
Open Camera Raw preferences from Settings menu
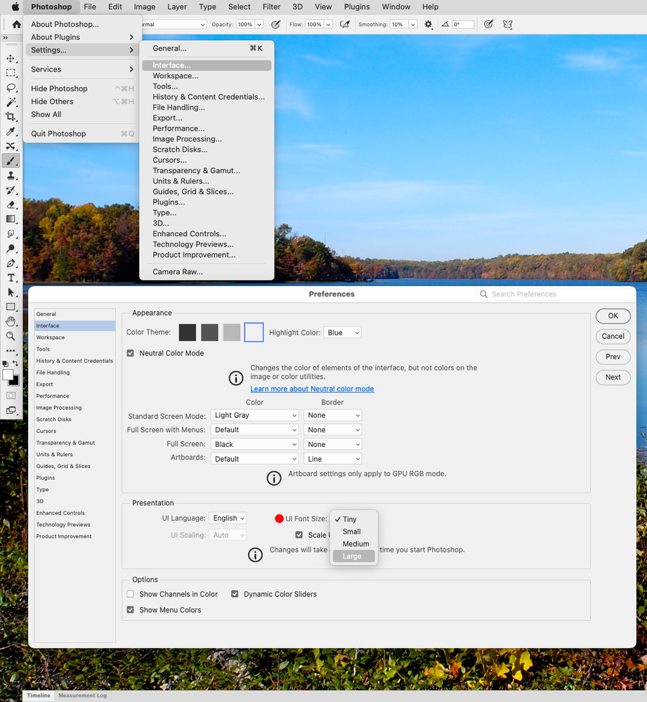point(177,271)
